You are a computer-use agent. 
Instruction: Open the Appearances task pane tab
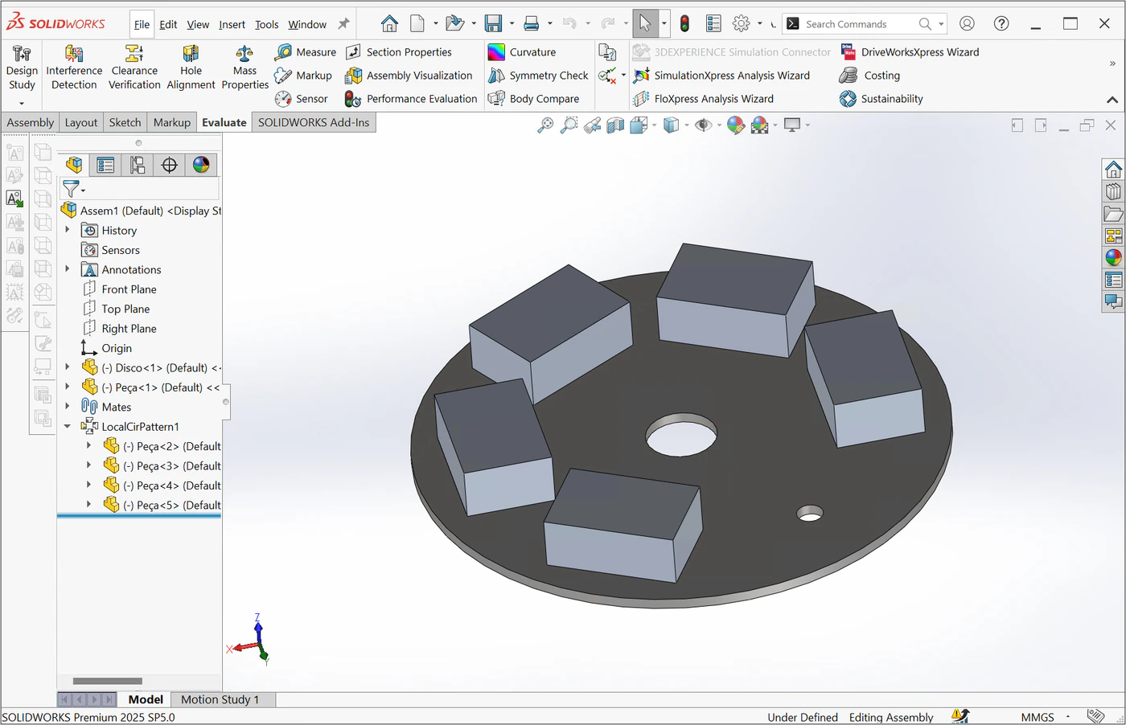pos(1113,258)
